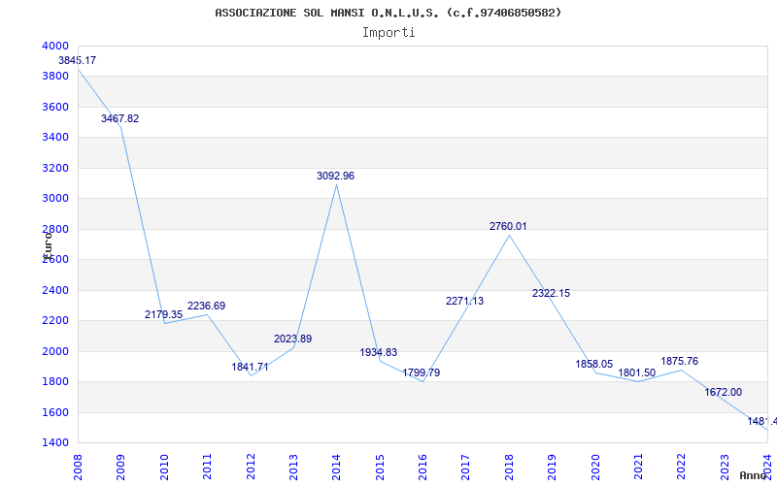Click x-axis year 2017

click(x=466, y=468)
